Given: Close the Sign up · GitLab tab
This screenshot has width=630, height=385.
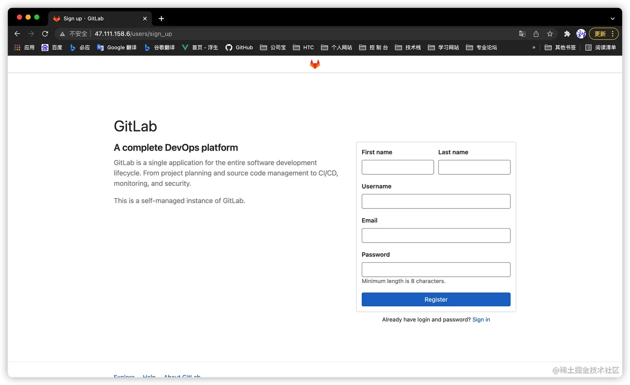Looking at the screenshot, I should click(145, 18).
